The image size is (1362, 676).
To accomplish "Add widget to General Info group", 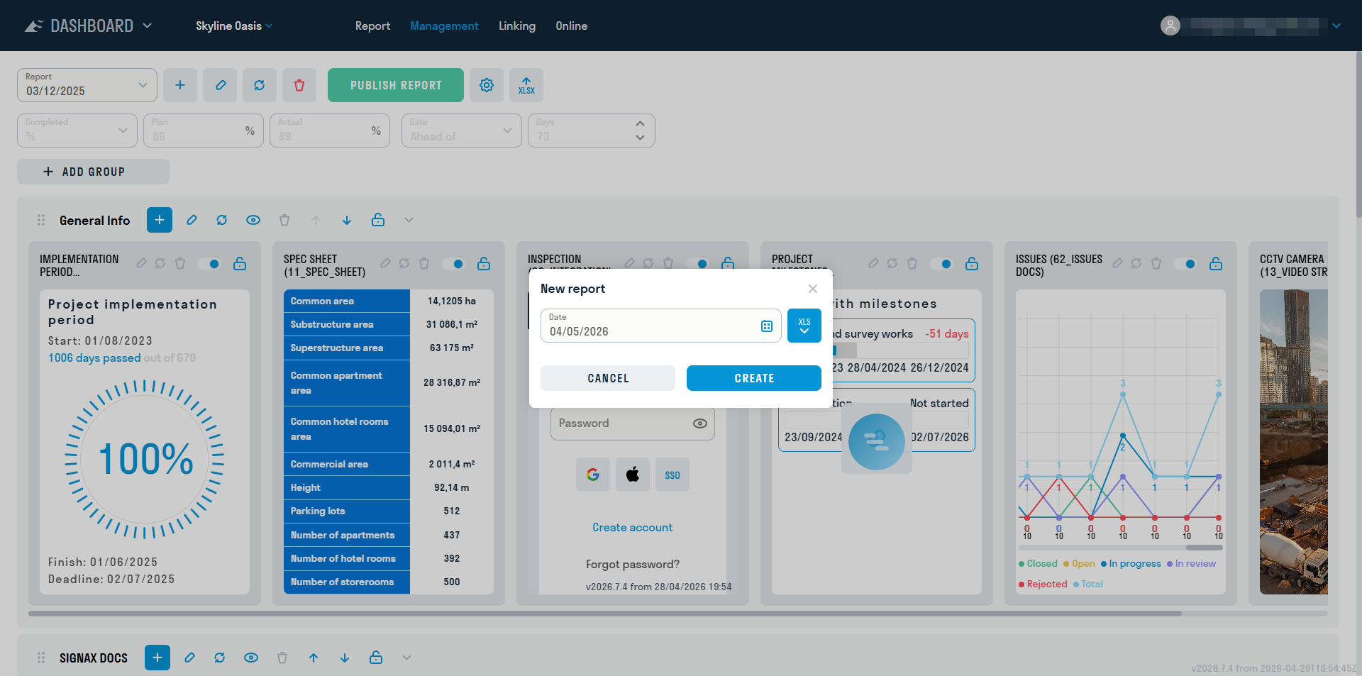I will click(x=160, y=220).
